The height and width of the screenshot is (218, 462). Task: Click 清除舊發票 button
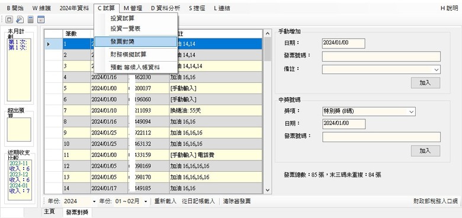tap(236, 201)
